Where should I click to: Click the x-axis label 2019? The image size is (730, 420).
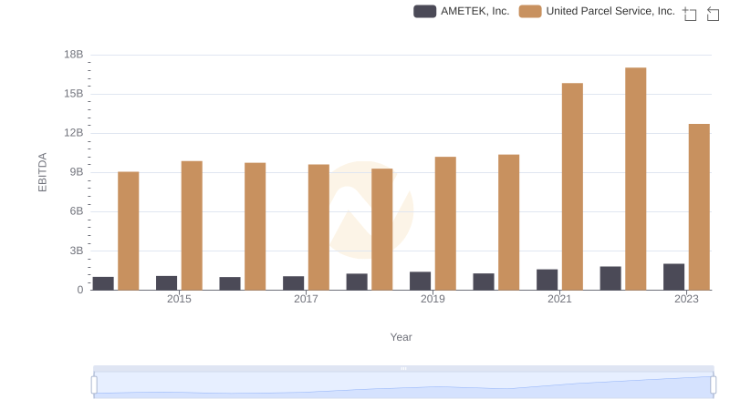tap(433, 299)
